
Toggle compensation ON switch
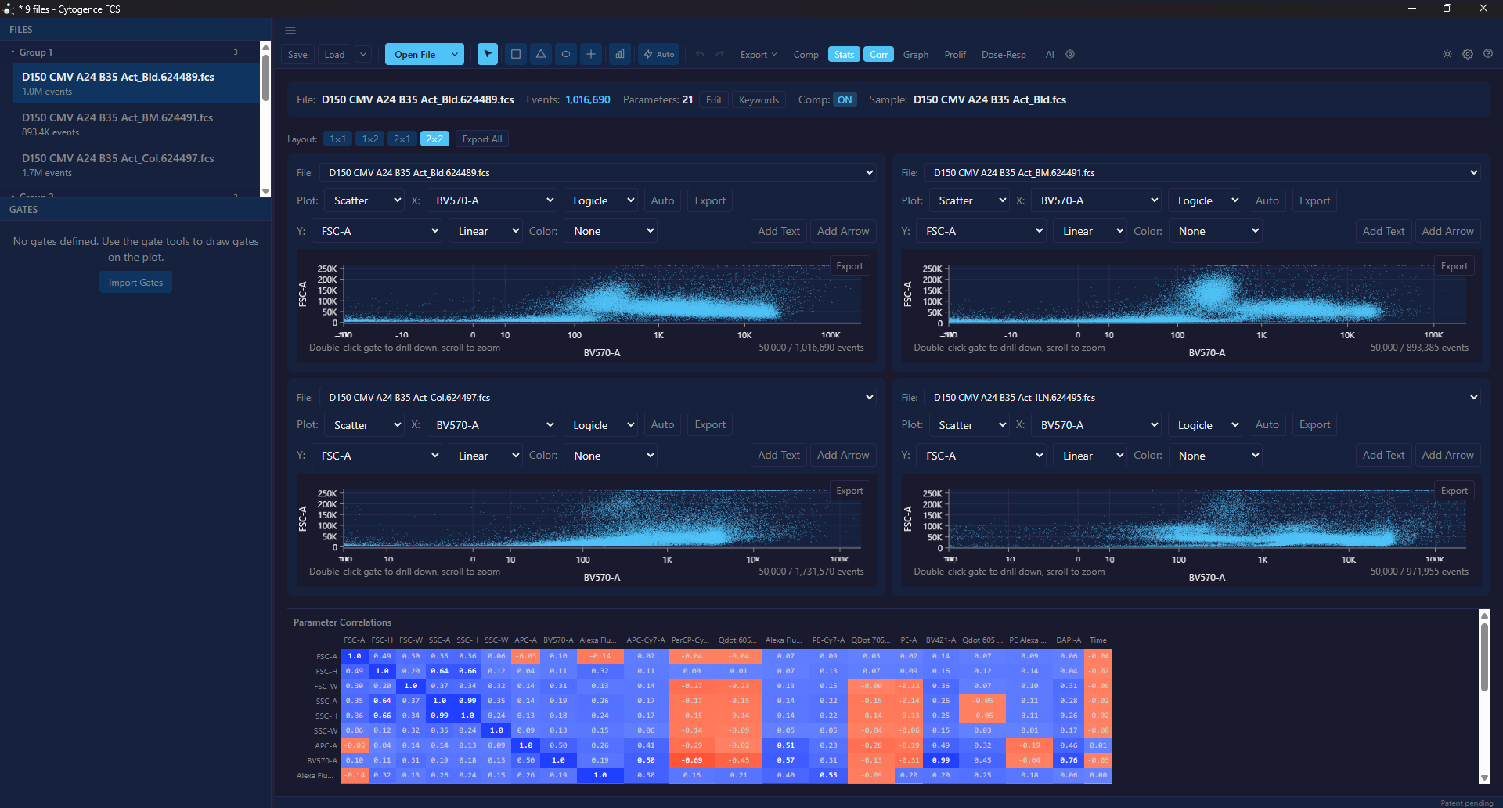pyautogui.click(x=845, y=100)
